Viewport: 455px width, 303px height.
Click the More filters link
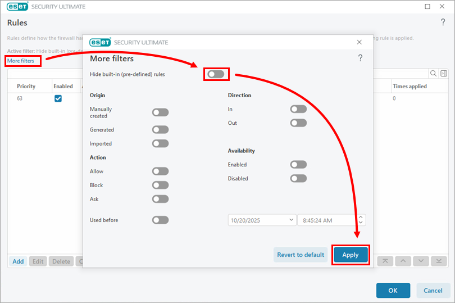21,61
